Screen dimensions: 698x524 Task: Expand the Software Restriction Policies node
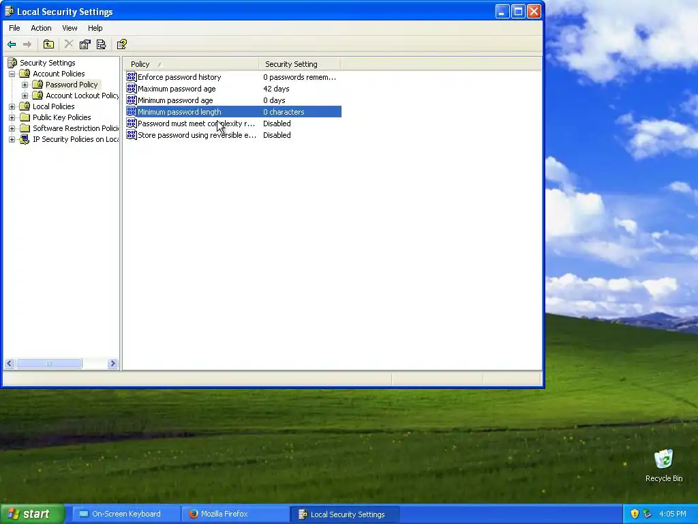(x=12, y=128)
